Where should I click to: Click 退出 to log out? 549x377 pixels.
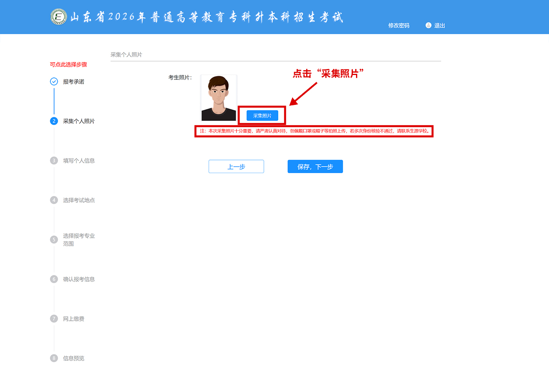(x=439, y=26)
